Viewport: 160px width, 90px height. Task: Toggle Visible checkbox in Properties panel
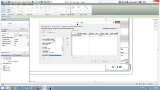point(15,45)
